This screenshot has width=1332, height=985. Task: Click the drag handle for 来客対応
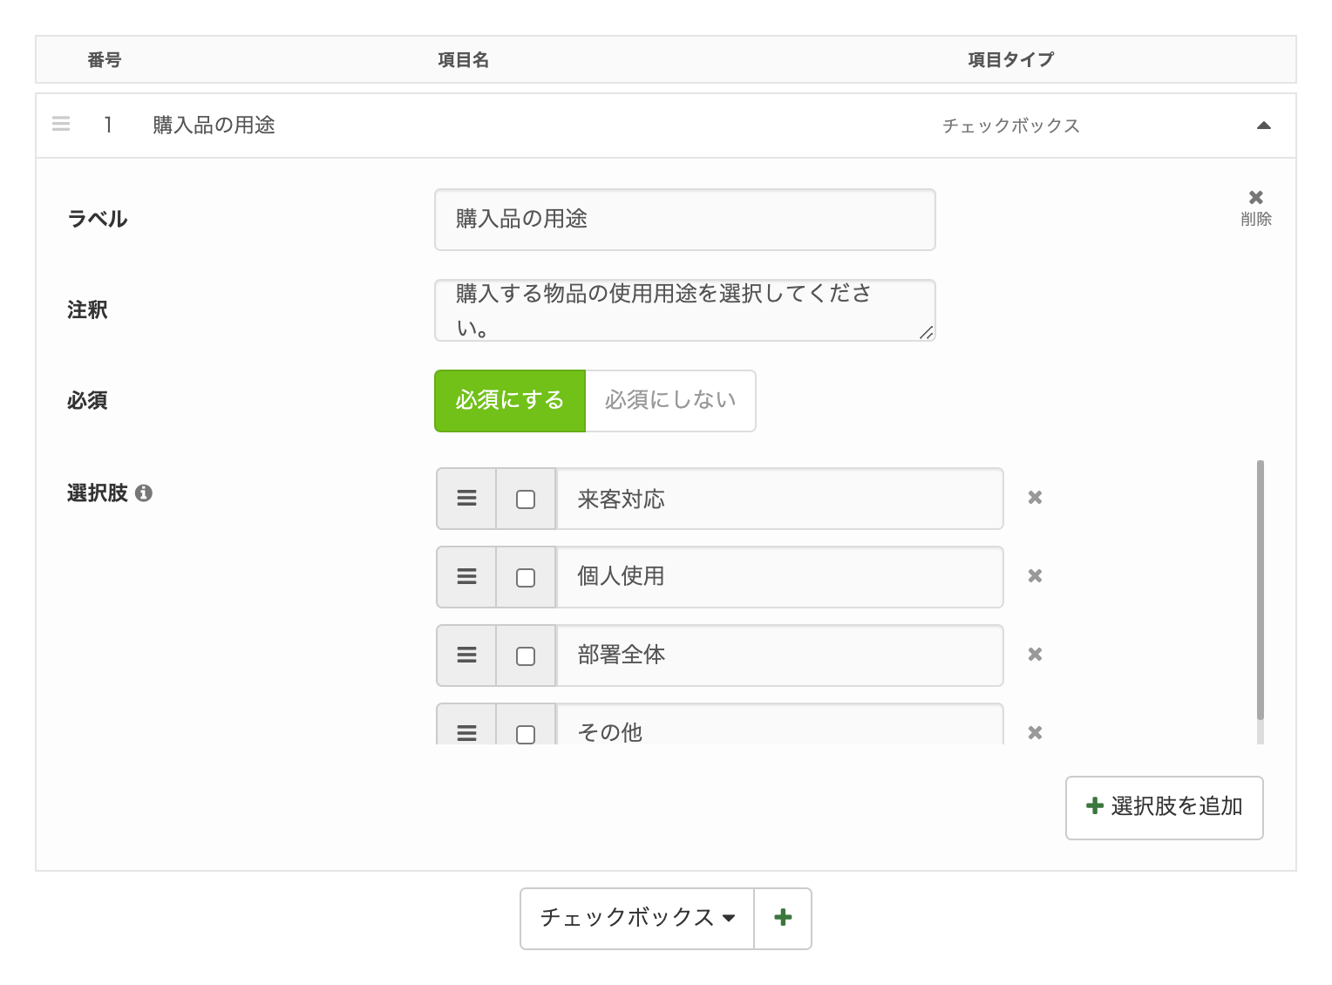pos(466,499)
